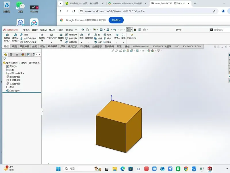Viewport: 230px width, 173px height.
Task: Select the 抽壳 shell feature icon
Action: (95, 42)
